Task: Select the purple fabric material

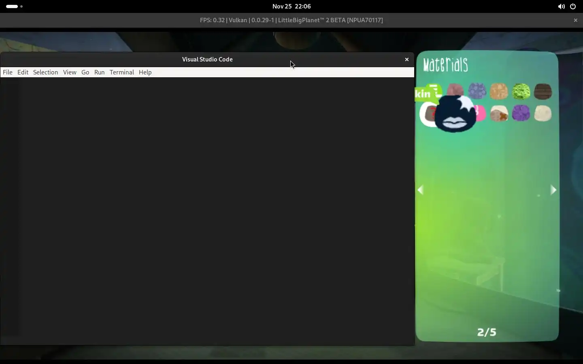Action: [521, 113]
